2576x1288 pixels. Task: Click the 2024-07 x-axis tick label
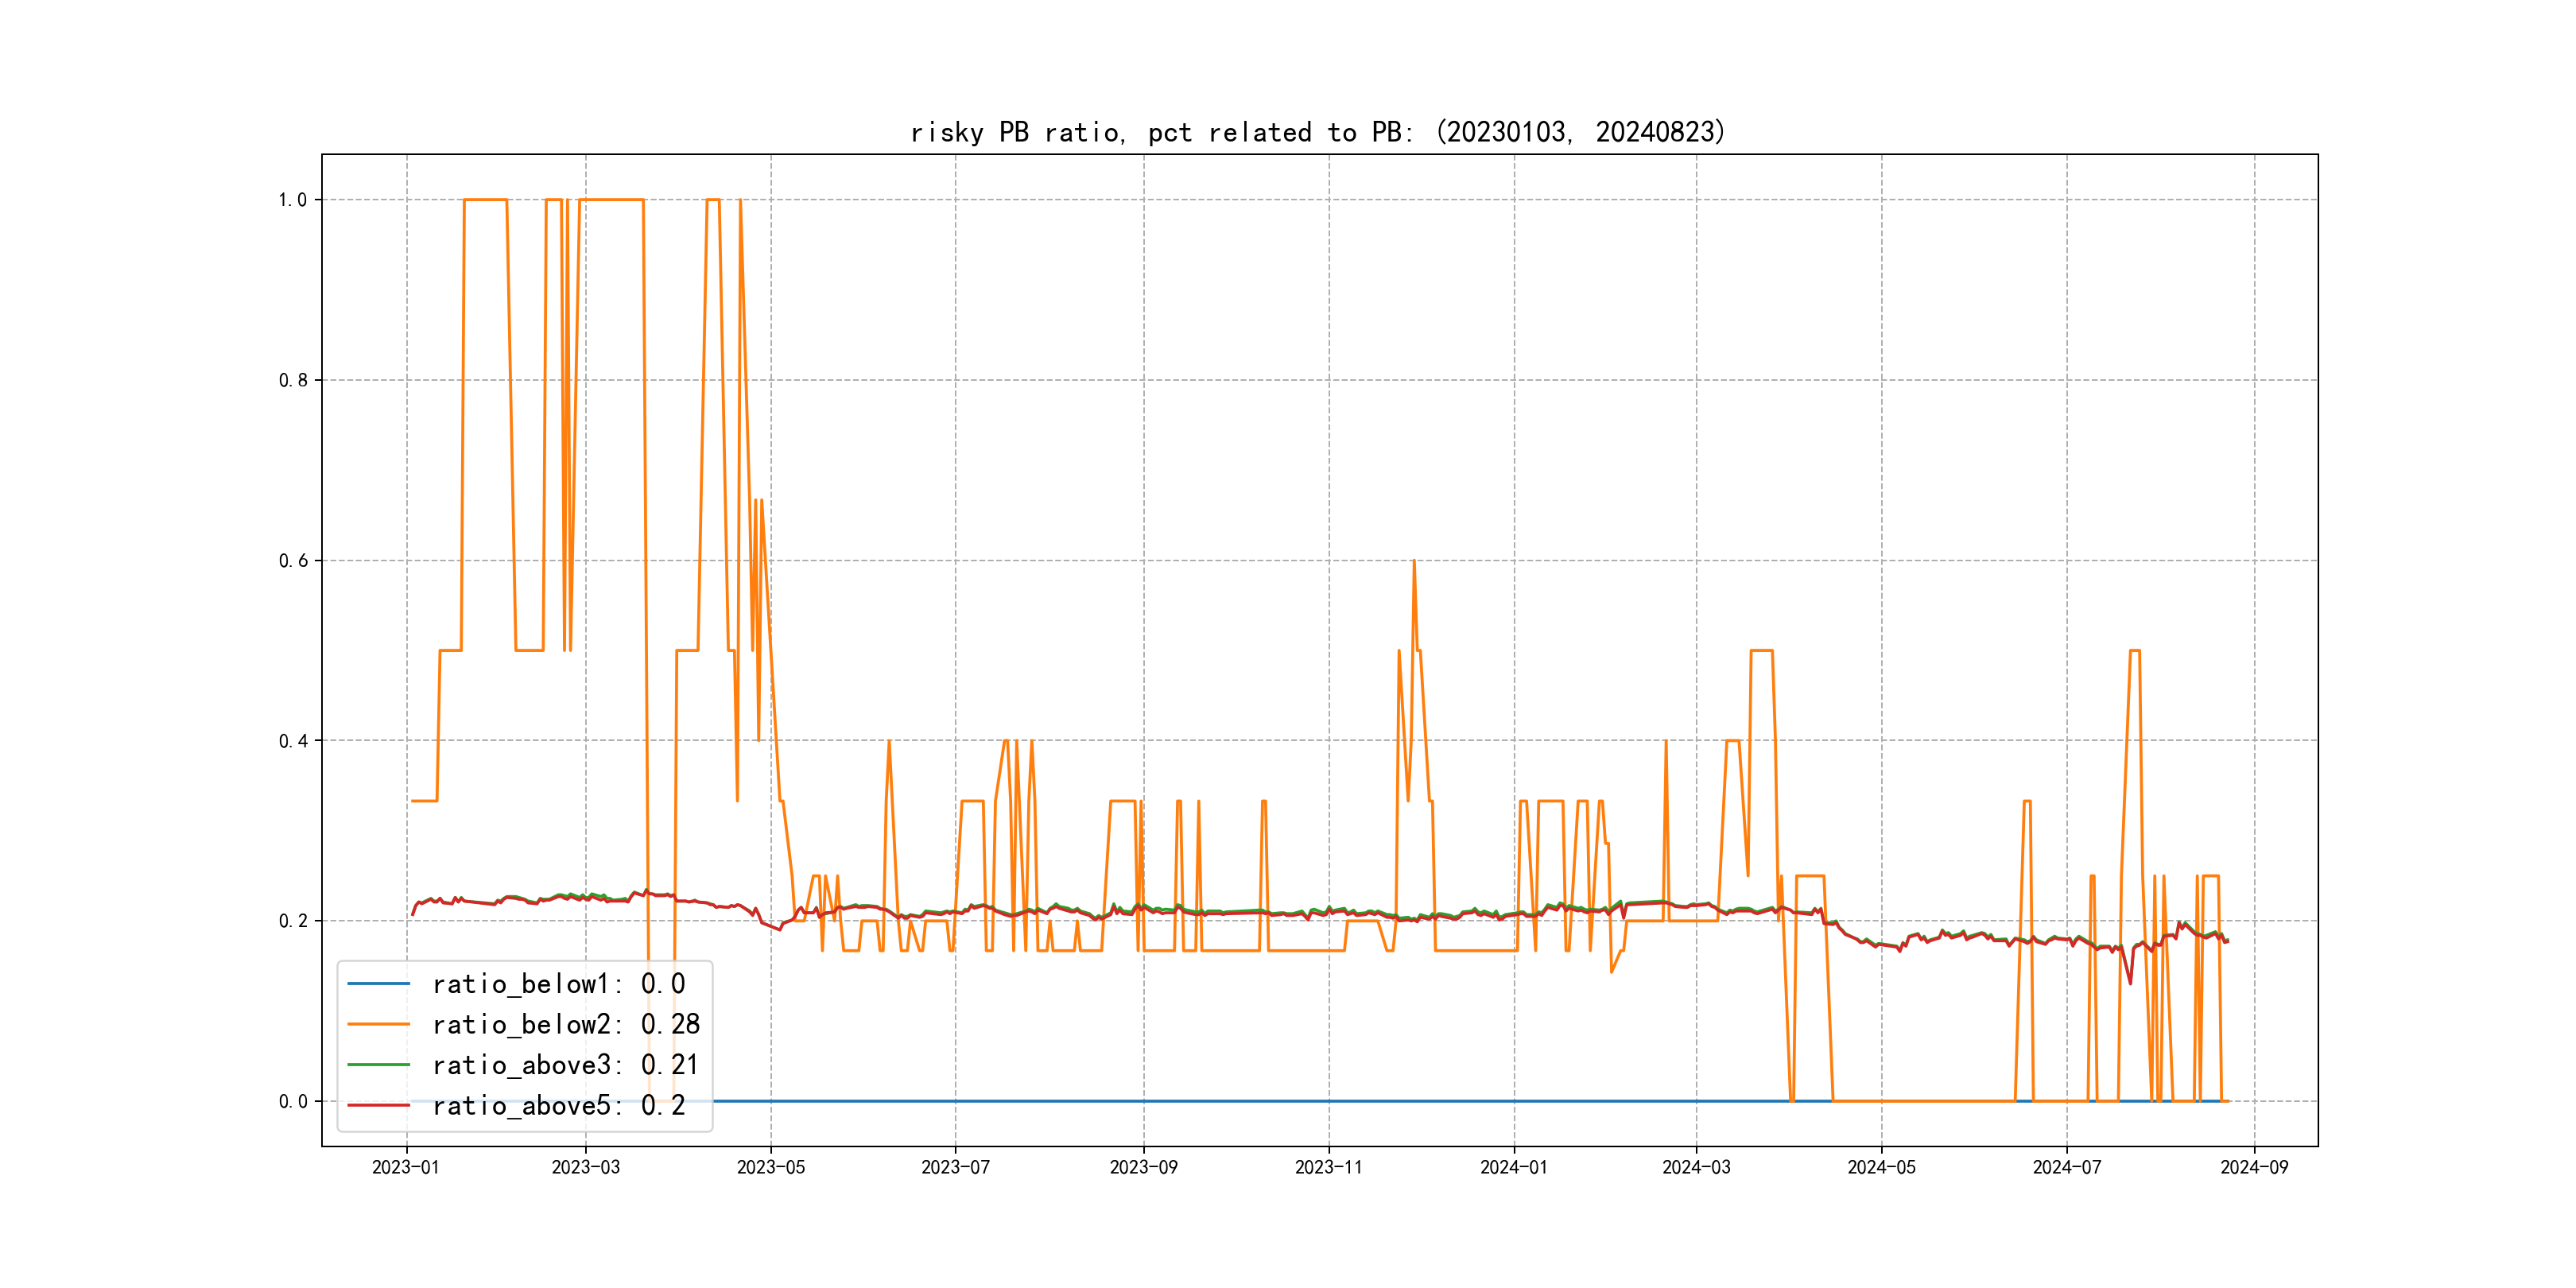pos(2066,1167)
